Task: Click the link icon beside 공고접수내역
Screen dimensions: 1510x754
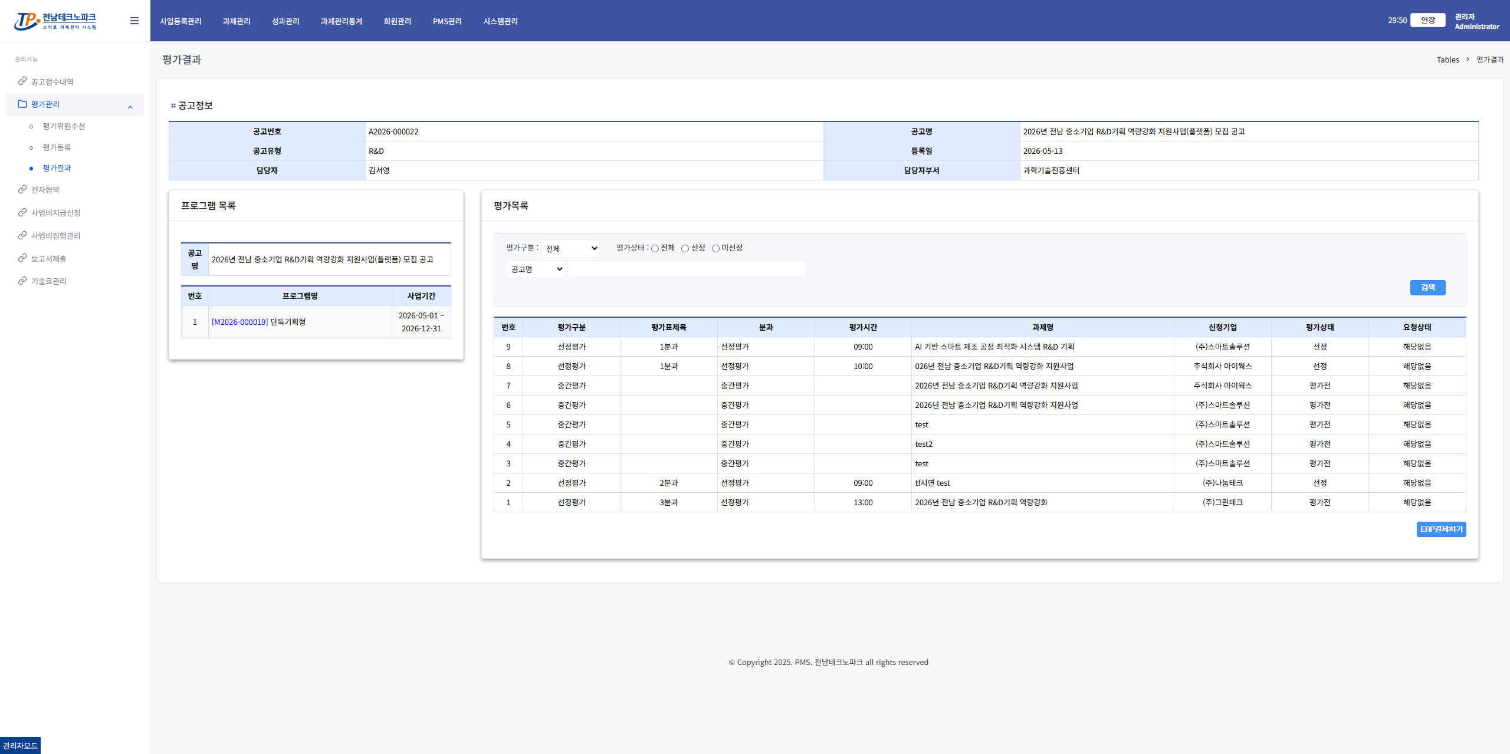Action: [x=22, y=81]
